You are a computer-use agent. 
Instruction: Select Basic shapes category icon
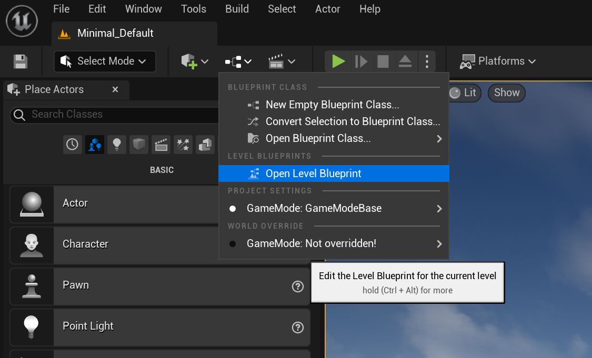(x=94, y=145)
